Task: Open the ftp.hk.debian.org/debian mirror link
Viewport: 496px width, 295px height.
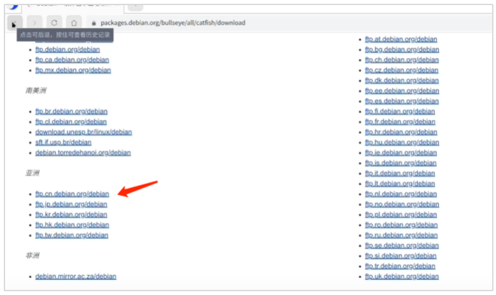Action: pos(72,225)
